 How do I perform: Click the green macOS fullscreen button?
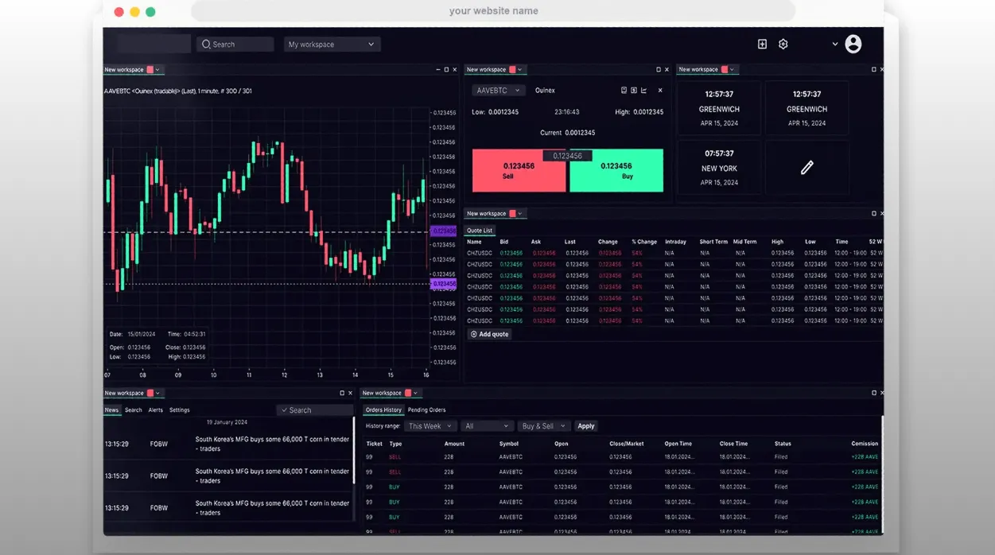point(150,12)
